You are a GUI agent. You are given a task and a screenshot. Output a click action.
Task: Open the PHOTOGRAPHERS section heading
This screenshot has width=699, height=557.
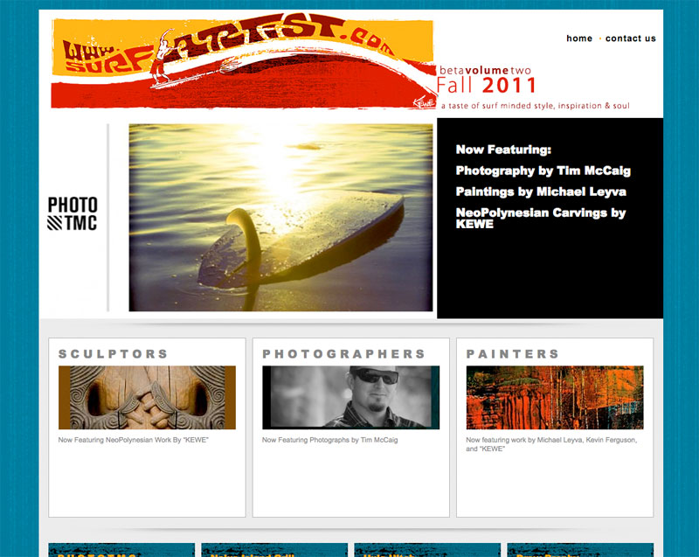pyautogui.click(x=343, y=353)
